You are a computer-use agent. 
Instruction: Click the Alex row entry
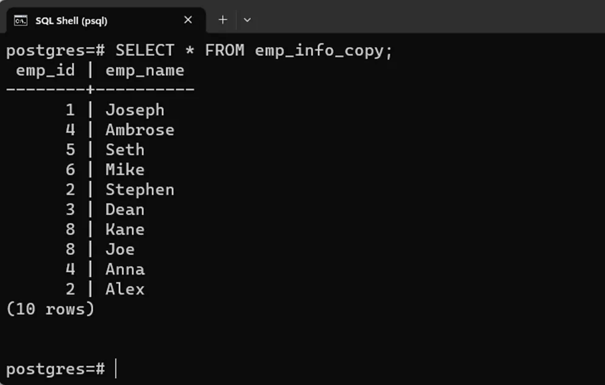125,289
